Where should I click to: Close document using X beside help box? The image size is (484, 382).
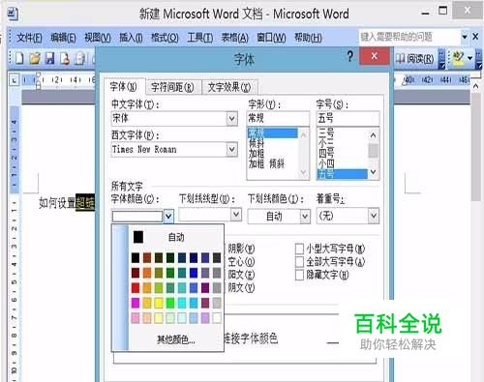pyautogui.click(x=475, y=37)
